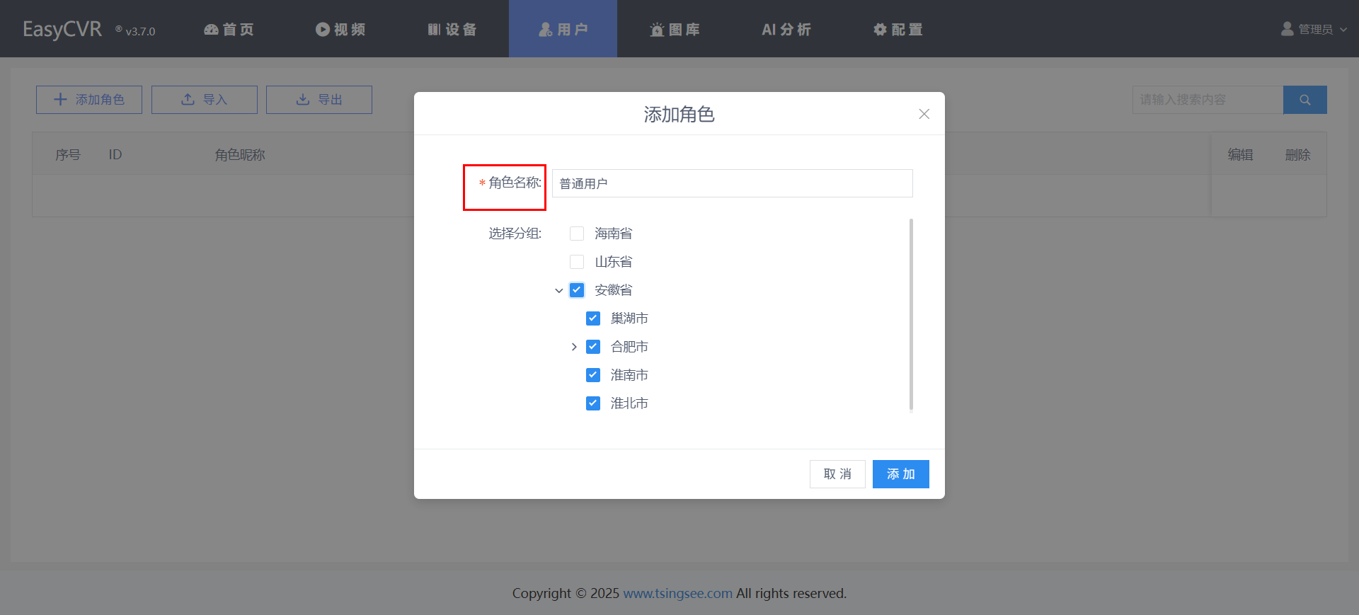Open the 图库 alarm icon
Screen dimensions: 1359x615
coord(657,30)
